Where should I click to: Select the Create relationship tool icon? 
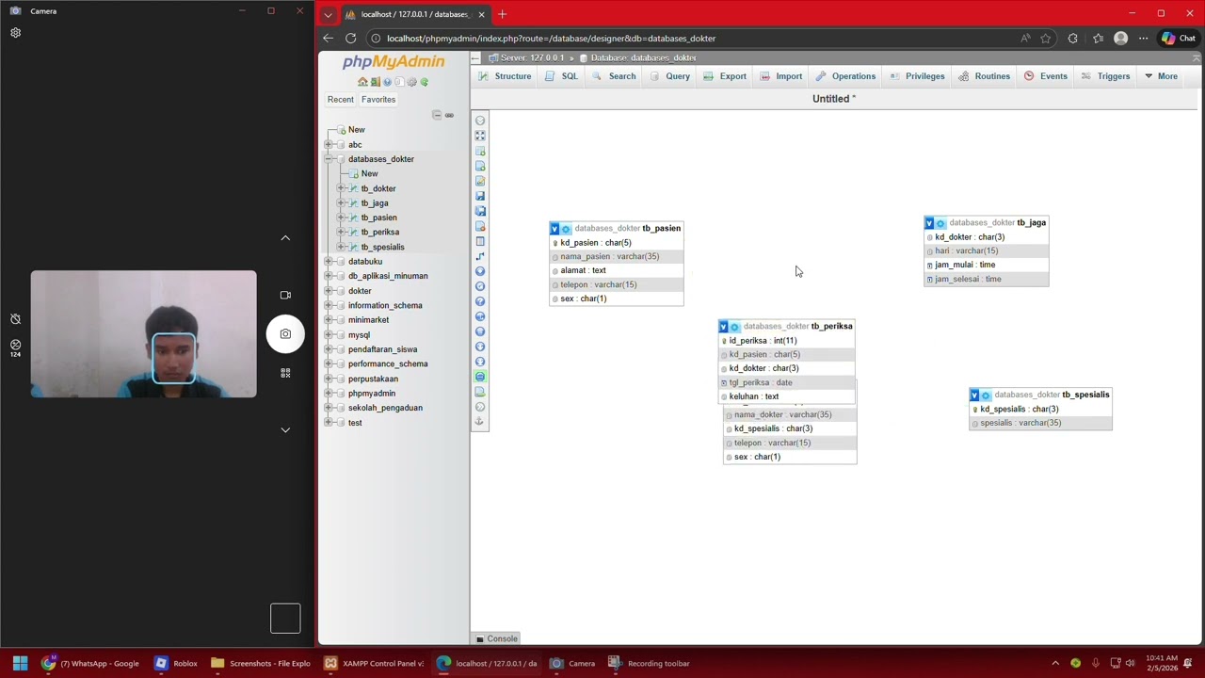[480, 256]
